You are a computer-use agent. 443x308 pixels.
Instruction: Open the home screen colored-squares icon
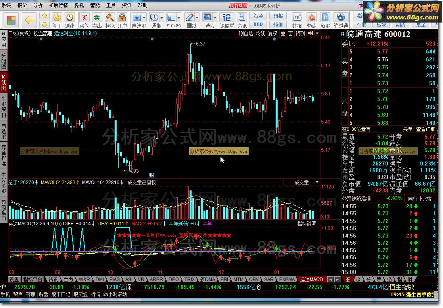click(11, 20)
